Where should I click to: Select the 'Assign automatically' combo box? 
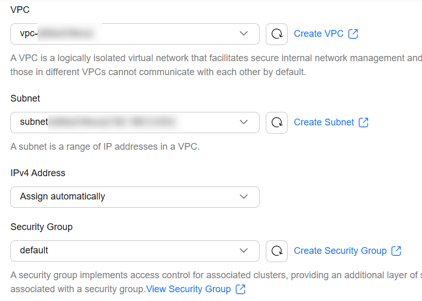coord(135,197)
